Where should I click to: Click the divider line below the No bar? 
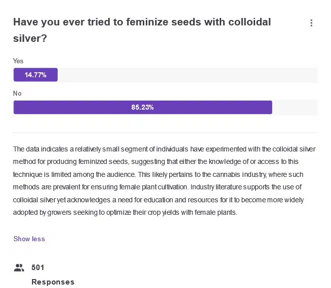[165, 133]
